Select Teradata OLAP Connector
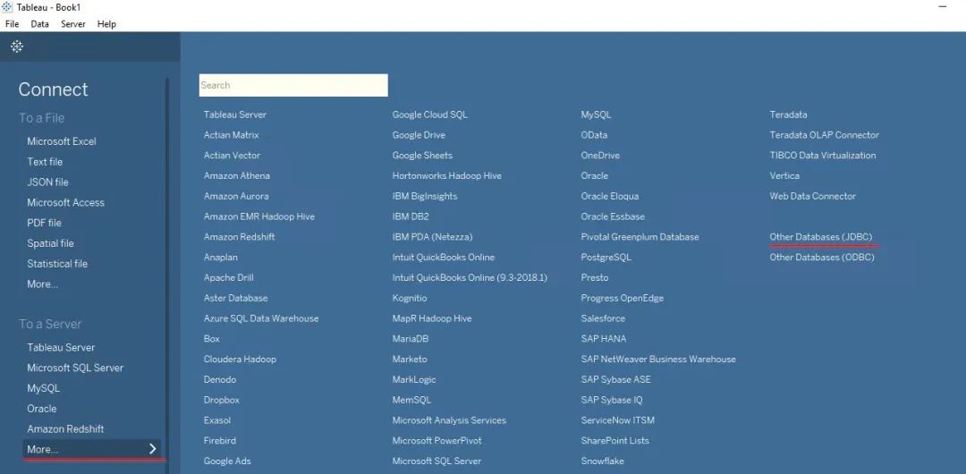This screenshot has width=966, height=474. tap(825, 135)
